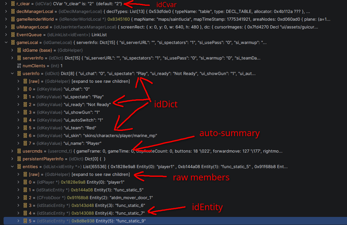
Task: Click pointer address 0x8345160 of gameRenderWorld
Action: click(118, 19)
